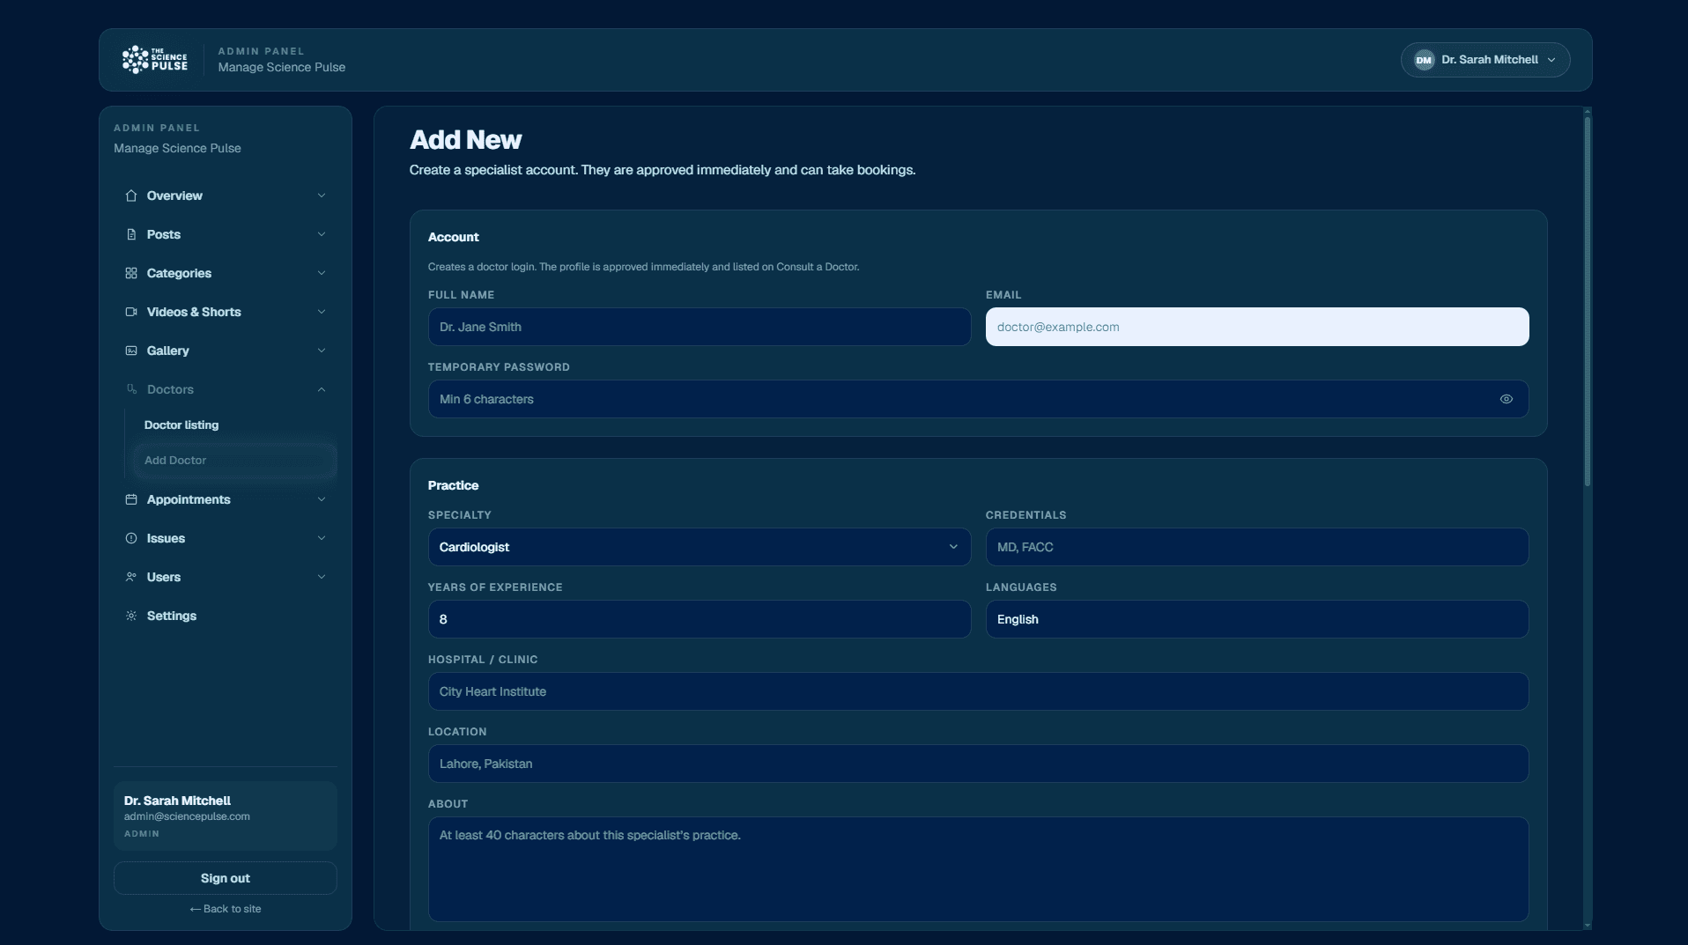Toggle password visibility eye icon
Viewport: 1688px width, 945px height.
click(1507, 399)
